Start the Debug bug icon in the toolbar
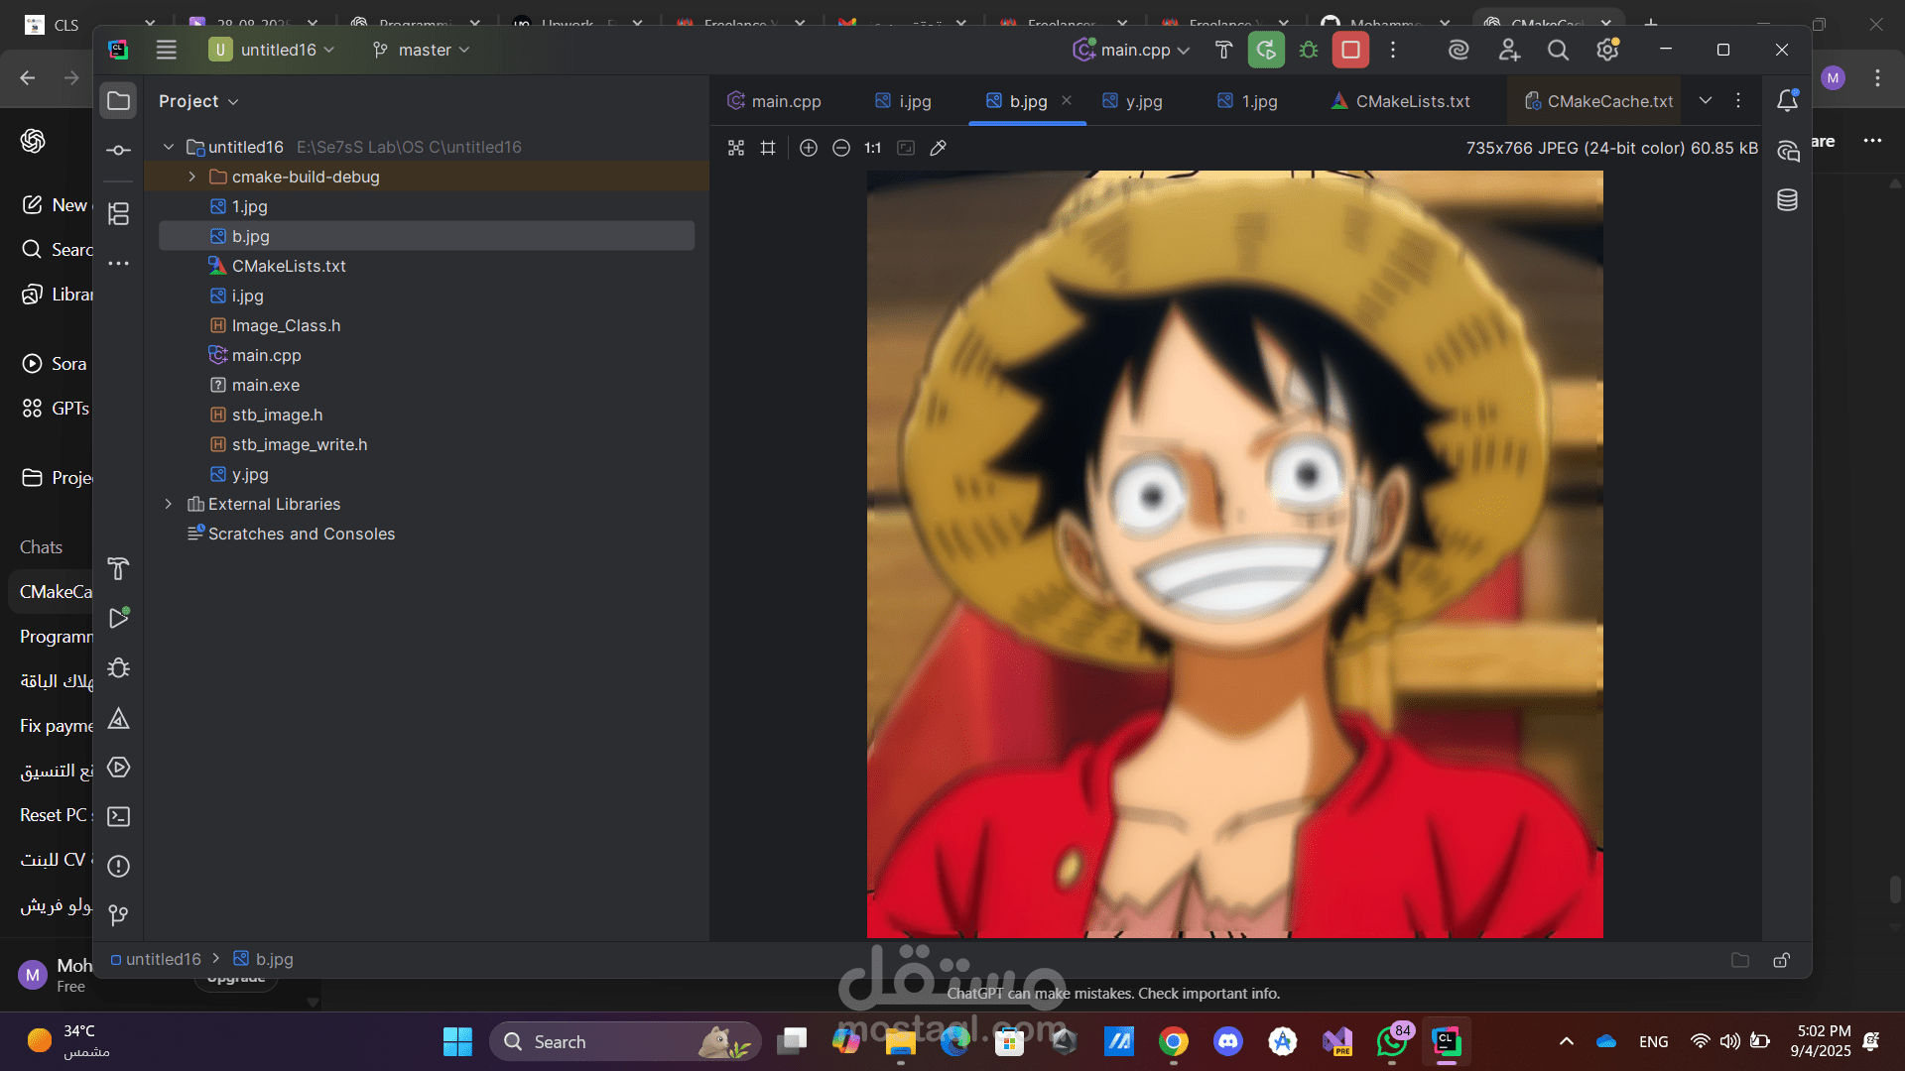Image resolution: width=1905 pixels, height=1071 pixels. pos(1309,50)
